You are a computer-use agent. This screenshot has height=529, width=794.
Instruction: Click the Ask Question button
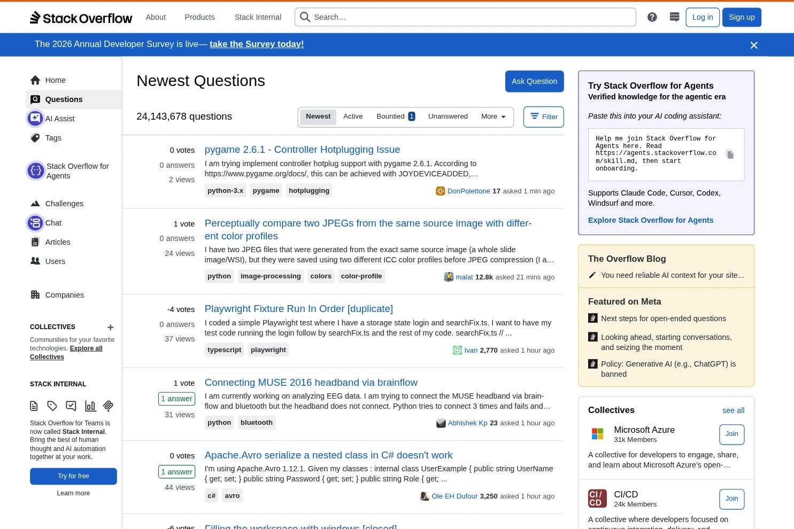tap(534, 81)
